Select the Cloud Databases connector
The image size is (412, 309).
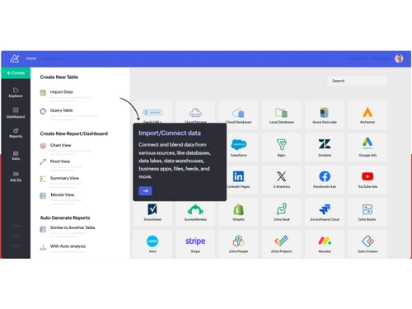[238, 115]
